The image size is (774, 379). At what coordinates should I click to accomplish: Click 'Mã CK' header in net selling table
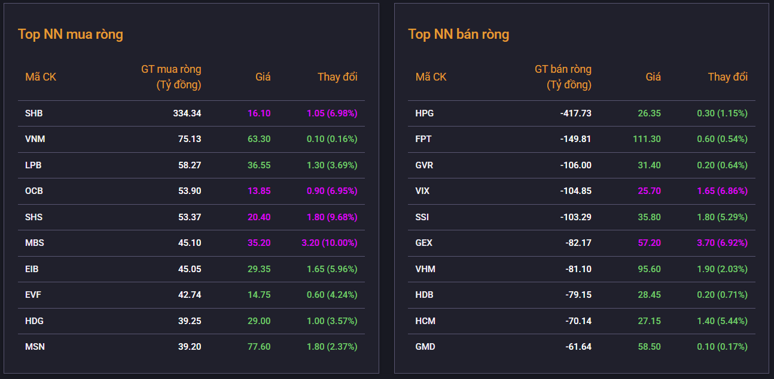click(x=431, y=77)
